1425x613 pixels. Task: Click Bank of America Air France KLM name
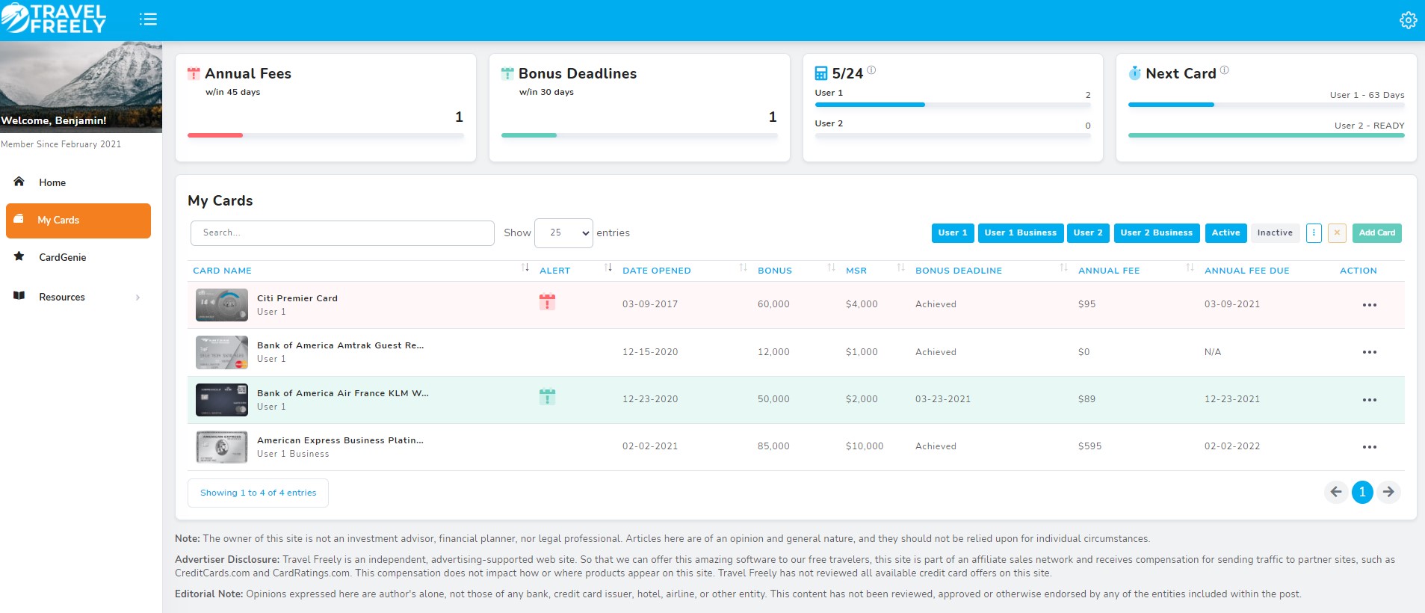[x=343, y=393]
